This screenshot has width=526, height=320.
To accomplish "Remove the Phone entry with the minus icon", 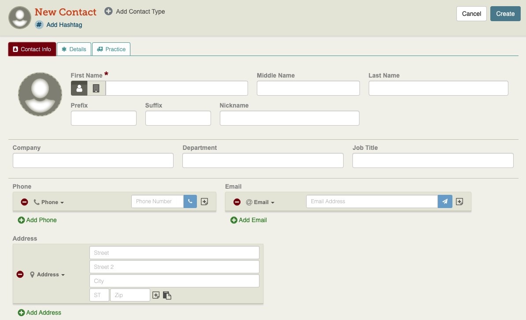I will point(24,202).
